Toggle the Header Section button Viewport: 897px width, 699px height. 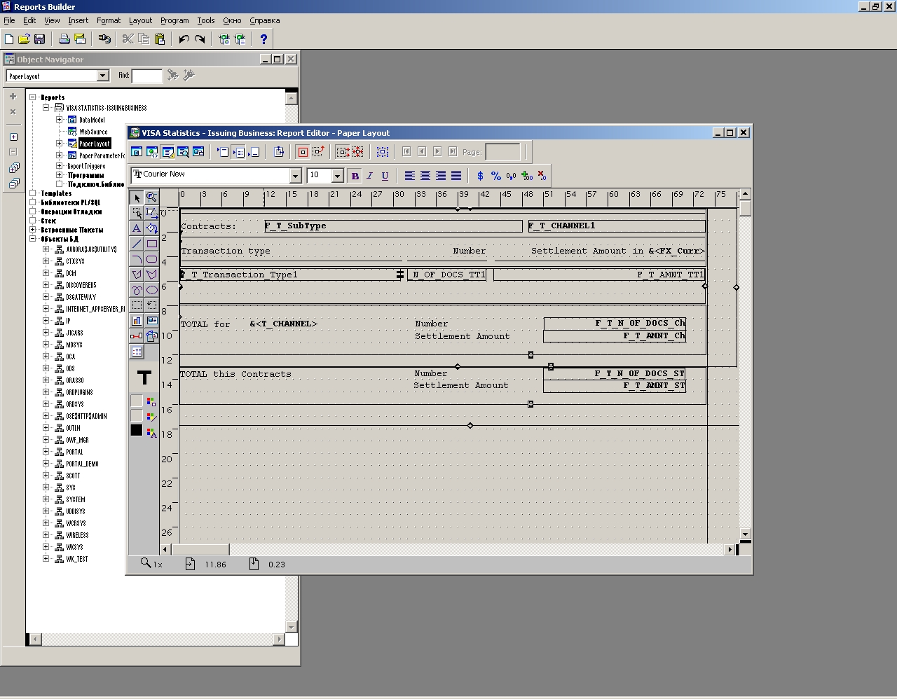click(223, 151)
